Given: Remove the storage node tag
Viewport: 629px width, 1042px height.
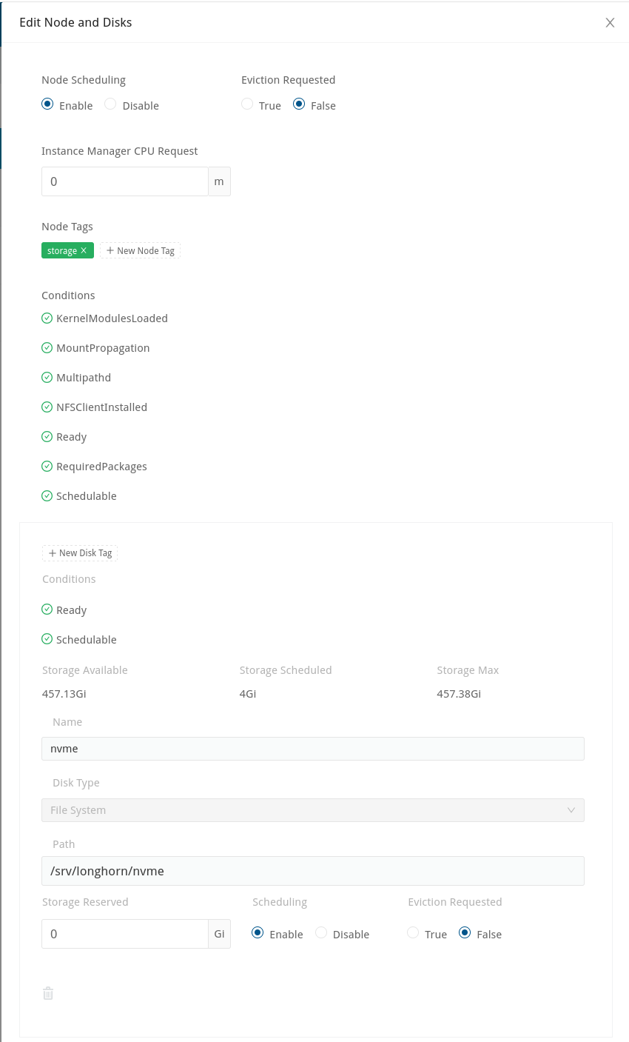Looking at the screenshot, I should click(84, 251).
